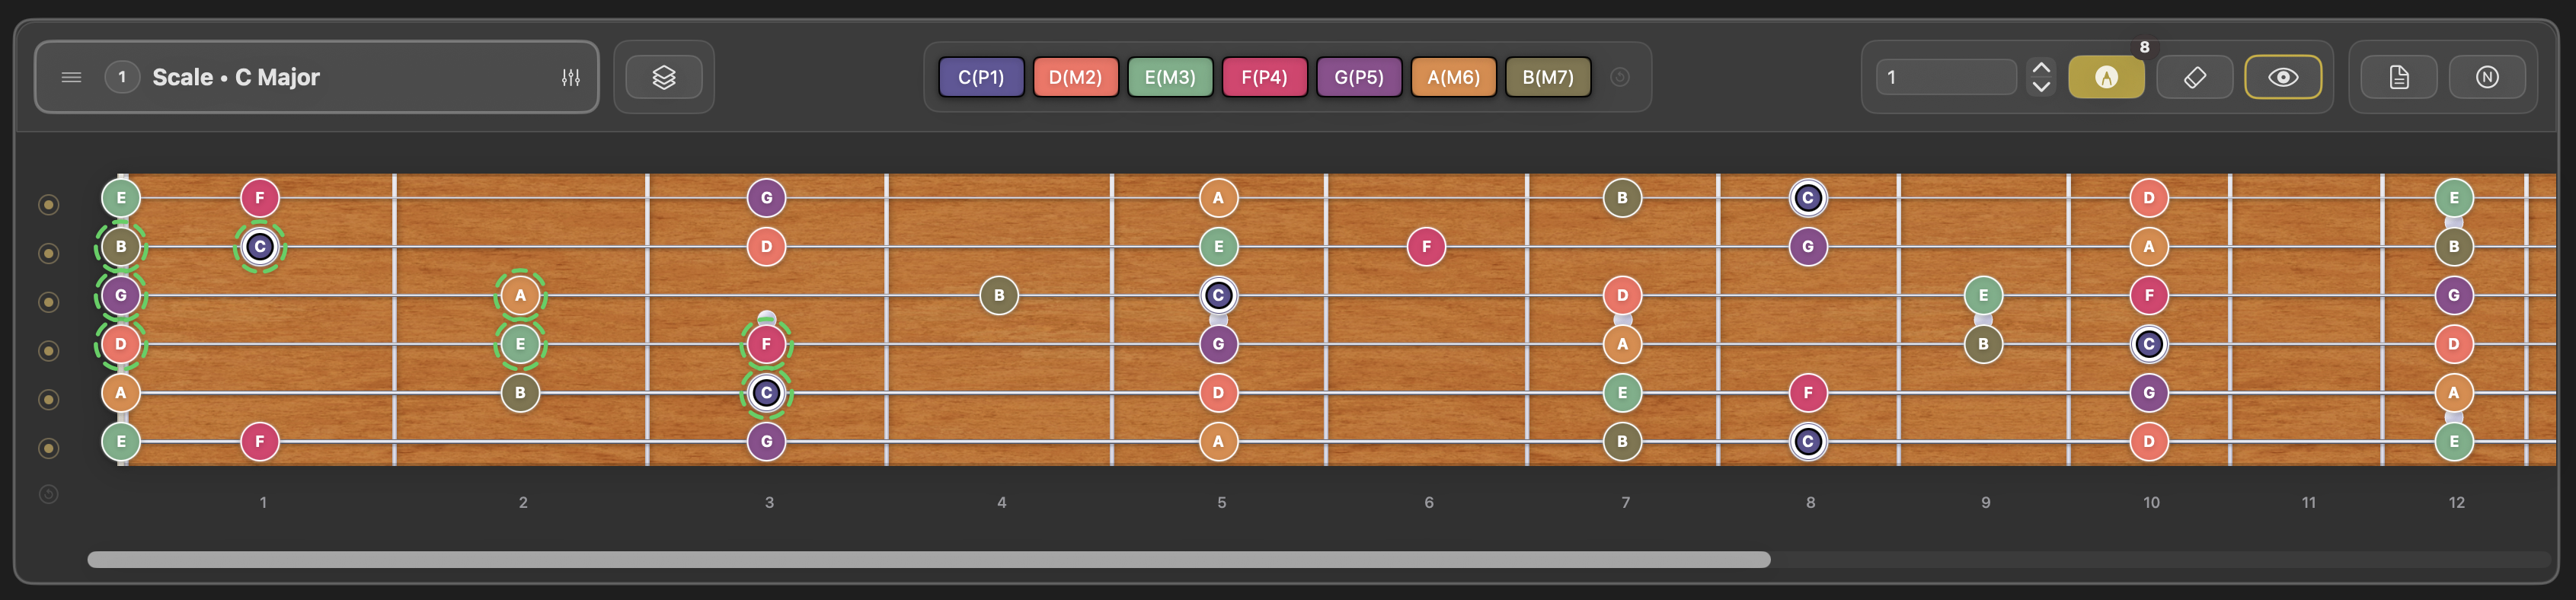Decrease the position number with down arrow
Image resolution: width=2576 pixels, height=600 pixels.
click(x=2041, y=87)
